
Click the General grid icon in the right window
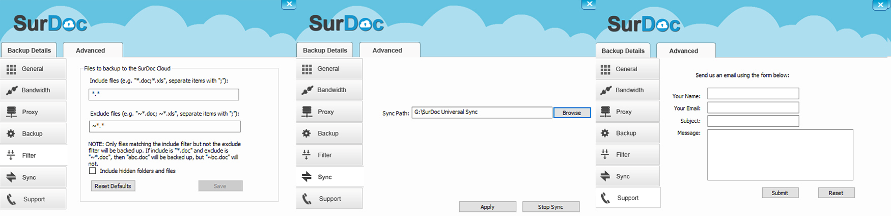click(x=605, y=69)
